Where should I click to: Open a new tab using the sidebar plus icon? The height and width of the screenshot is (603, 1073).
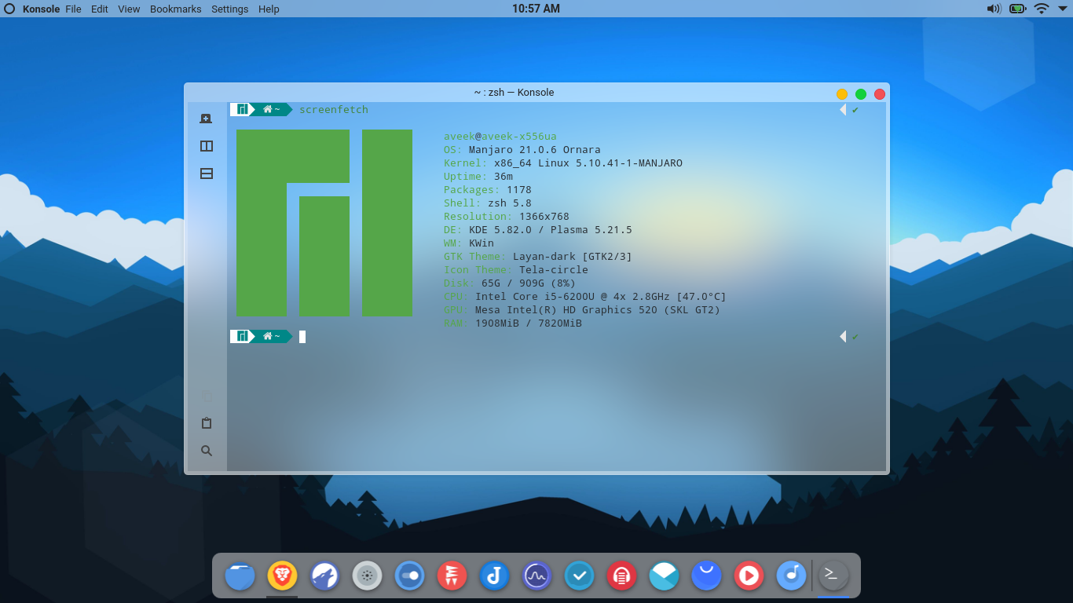(x=206, y=119)
